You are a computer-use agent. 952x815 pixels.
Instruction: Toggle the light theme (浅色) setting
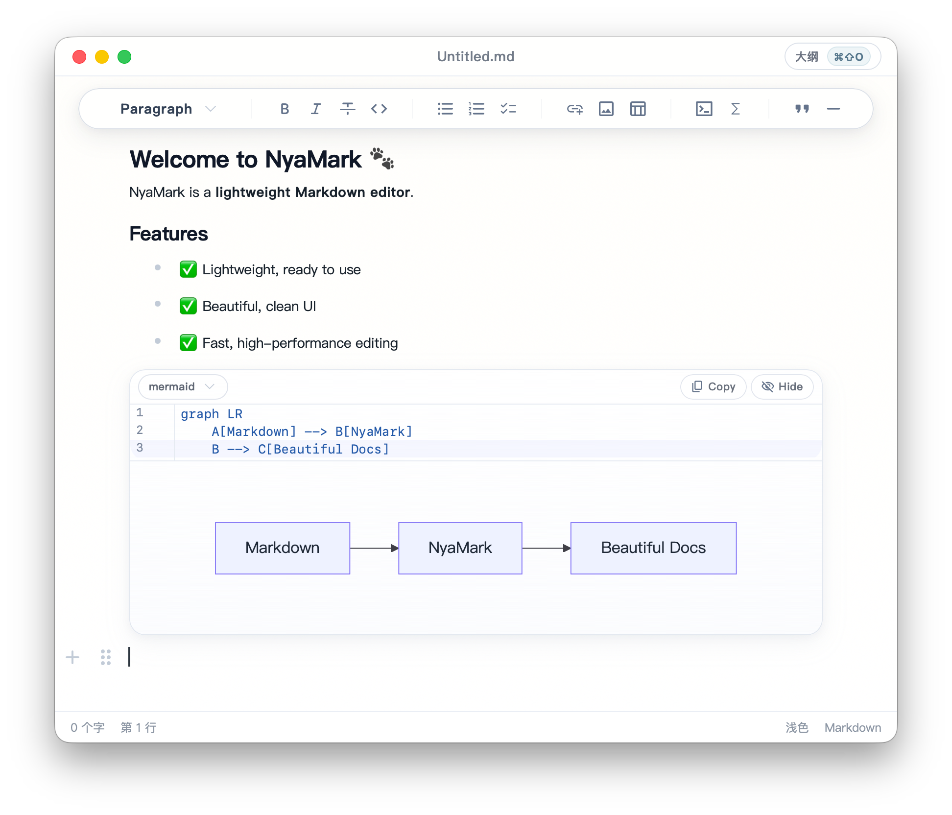pos(797,727)
